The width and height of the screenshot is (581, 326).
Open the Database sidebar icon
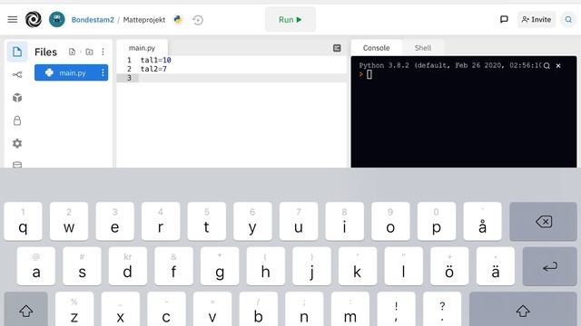pos(17,165)
